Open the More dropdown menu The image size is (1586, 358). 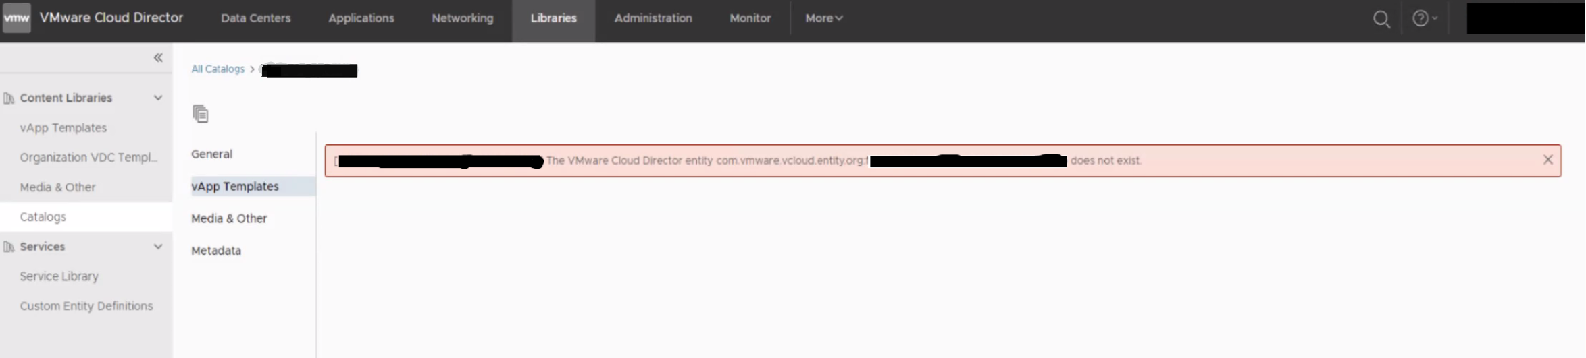(x=823, y=18)
